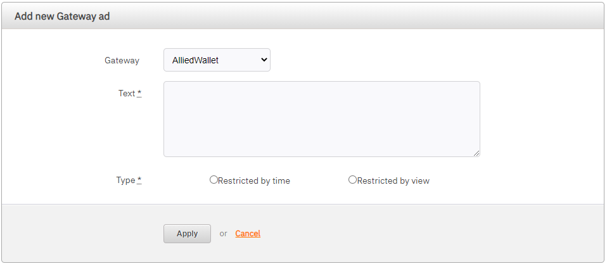
Task: Click the Type field label
Action: tap(125, 180)
